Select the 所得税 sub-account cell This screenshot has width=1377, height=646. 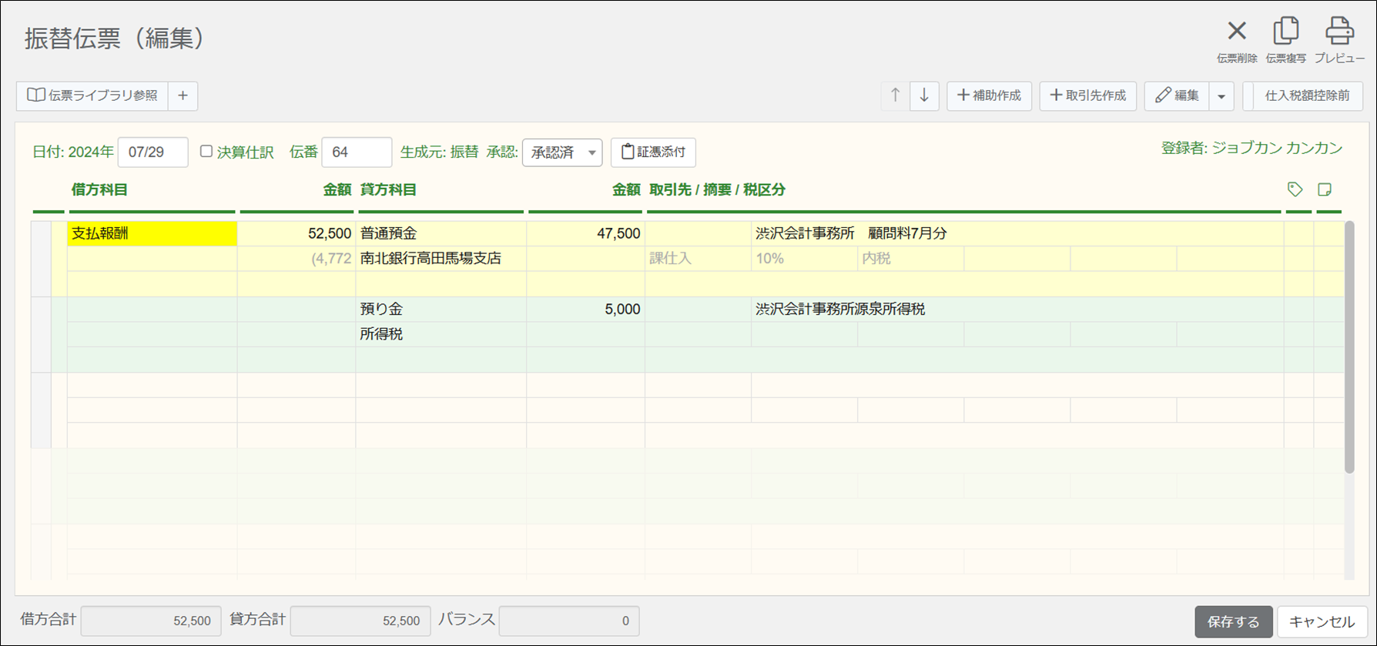pos(441,334)
